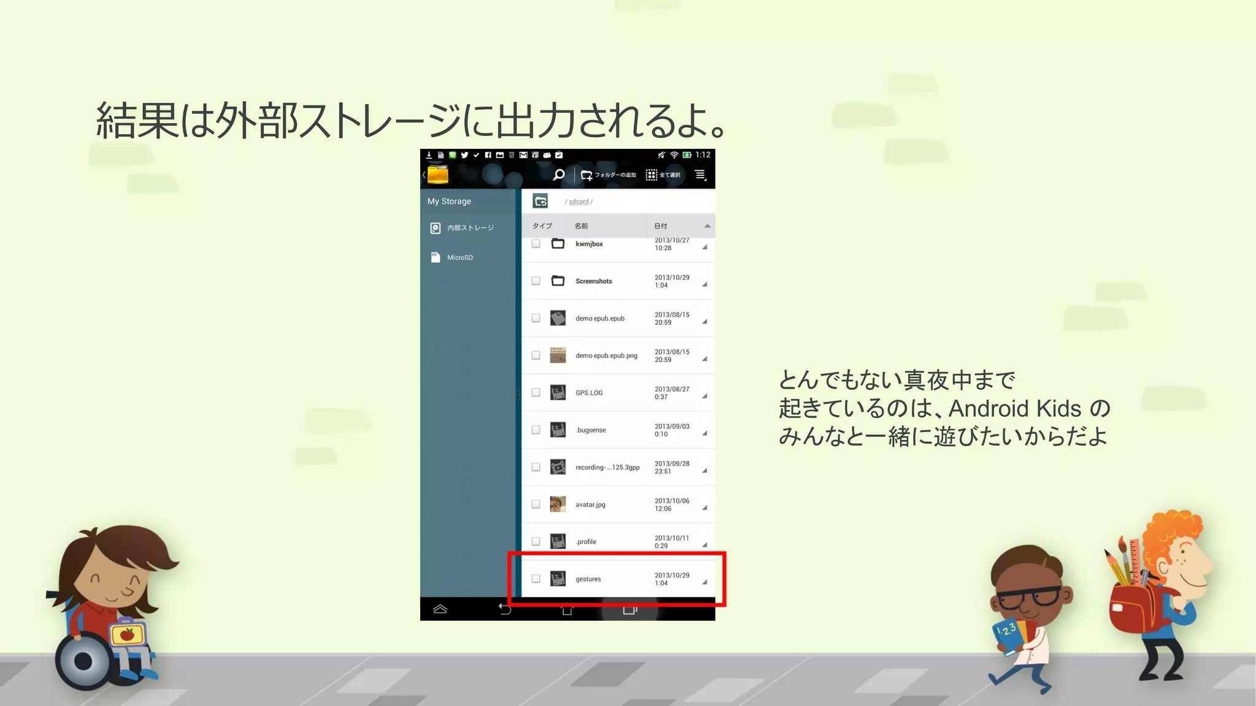Screen dimensions: 1256x706
Task: Tap the Twitter notification icon
Action: (x=464, y=155)
